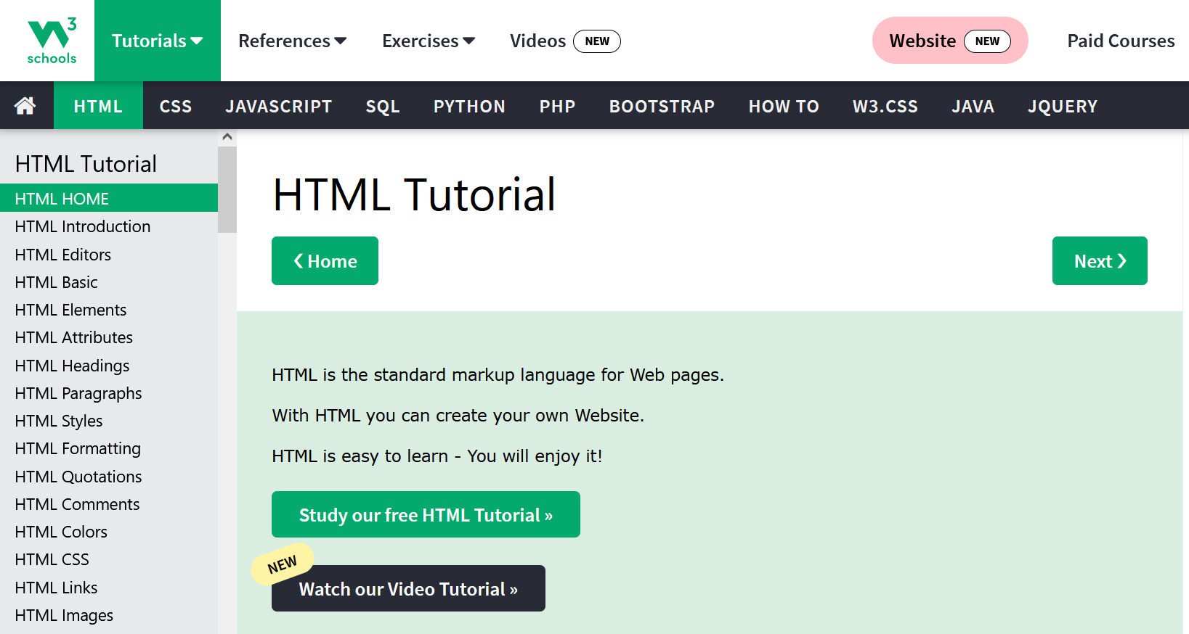The height and width of the screenshot is (634, 1189).
Task: Click Study our free HTML Tutorial
Action: coord(426,515)
